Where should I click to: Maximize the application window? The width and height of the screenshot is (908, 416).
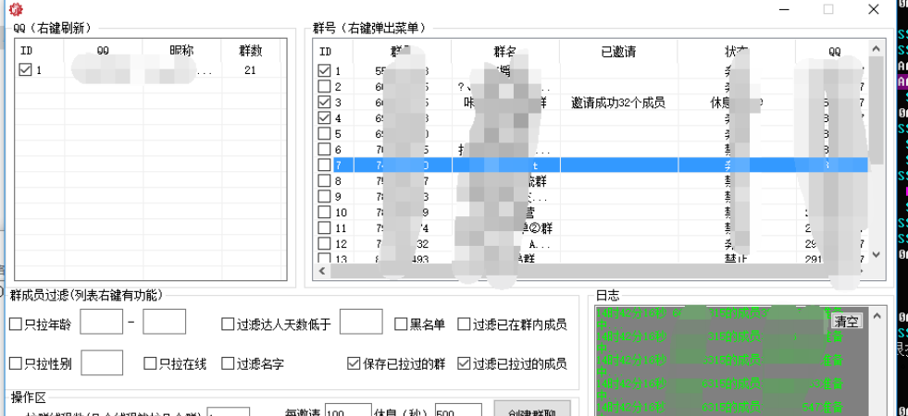[x=827, y=9]
